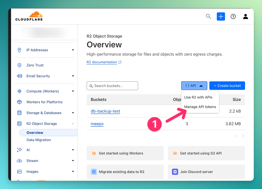Expand the Email Security arrow
This screenshot has height=189, width=262.
73,76
